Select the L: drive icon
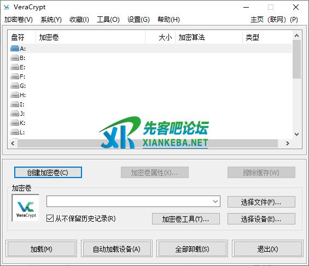 15,132
